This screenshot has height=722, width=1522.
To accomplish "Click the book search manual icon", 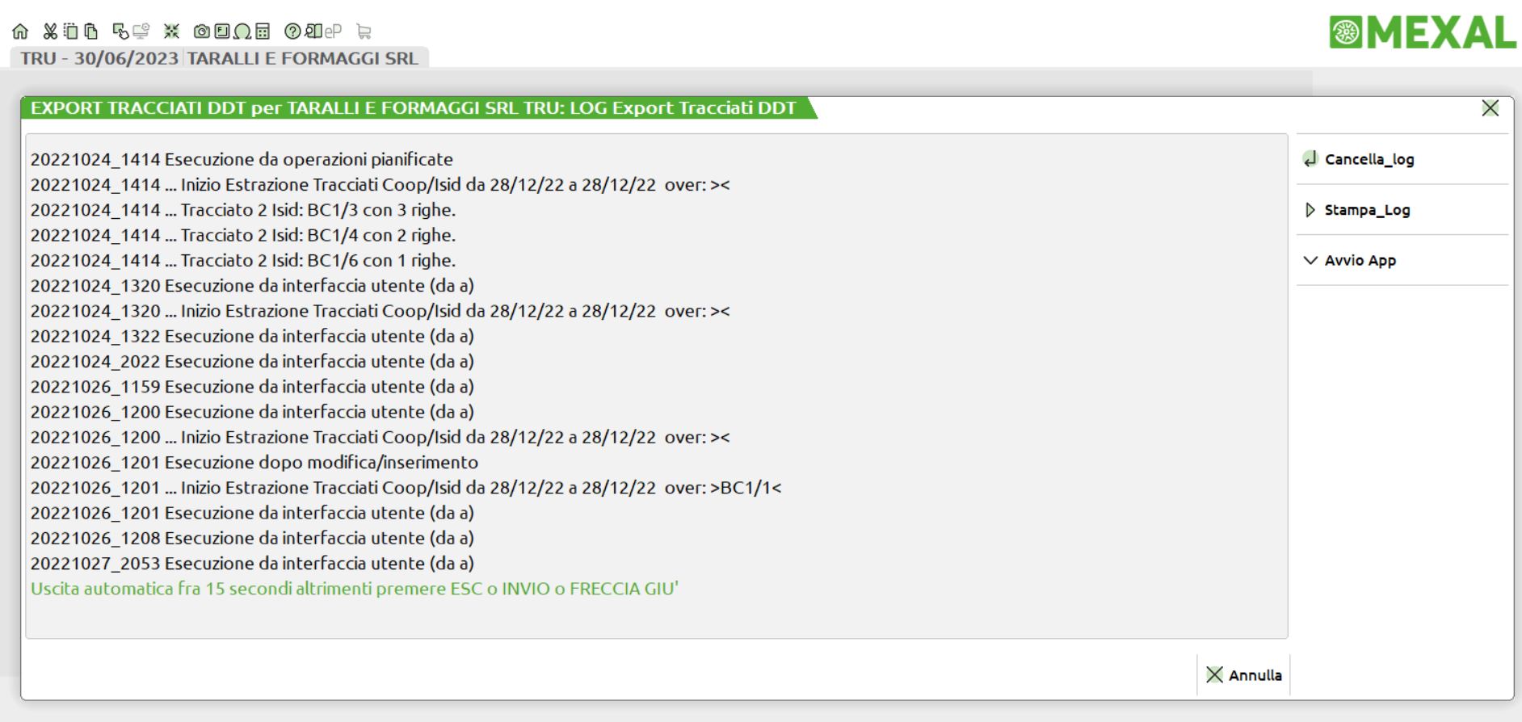I will pos(313,31).
